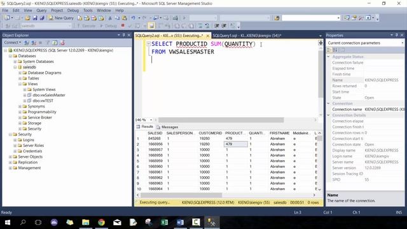Image resolution: width=407 pixels, height=229 pixels.
Task: Click the Refresh icon in Object Explorer toolbar
Action: [55, 43]
